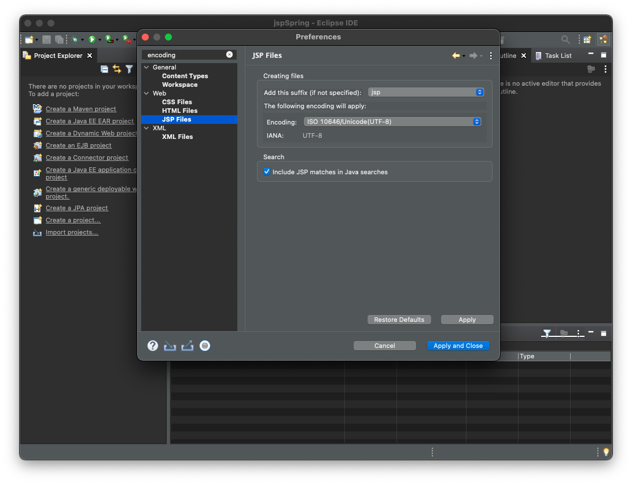Click Create a JPA project link
This screenshot has height=484, width=632.
pos(77,208)
